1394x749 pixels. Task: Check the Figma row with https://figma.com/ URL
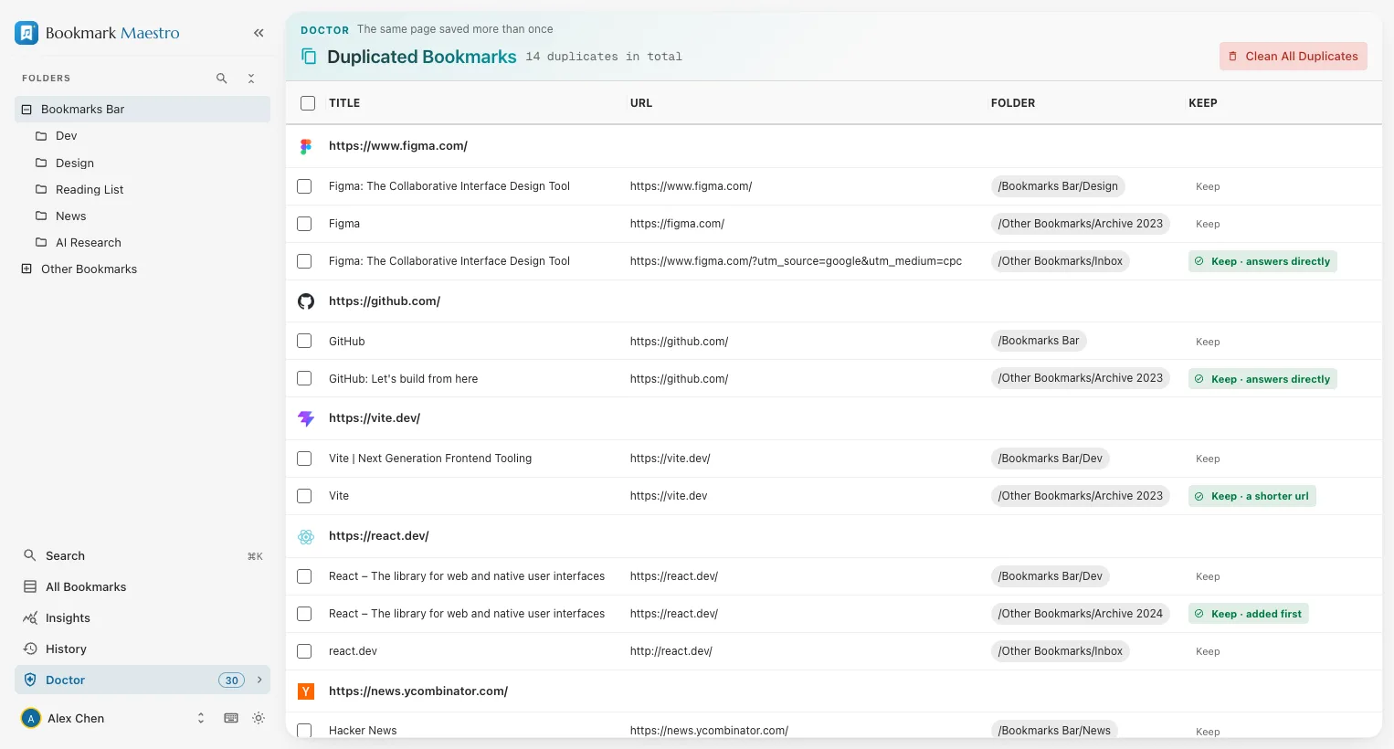pos(304,224)
